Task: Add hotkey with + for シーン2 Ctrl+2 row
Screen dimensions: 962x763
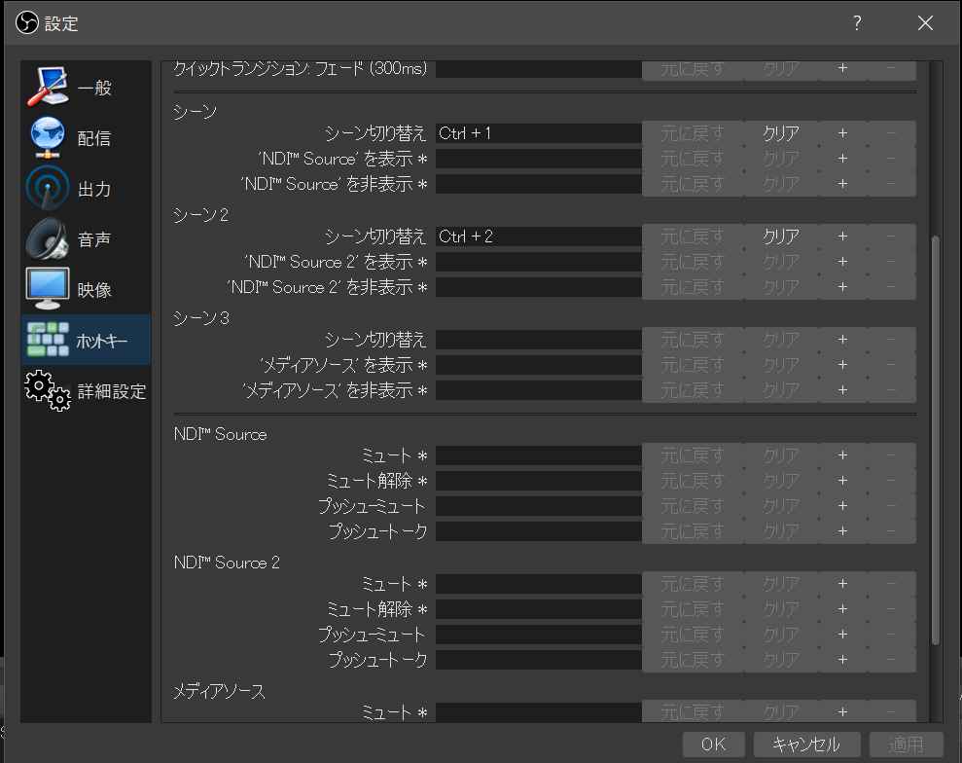Action: coord(842,236)
